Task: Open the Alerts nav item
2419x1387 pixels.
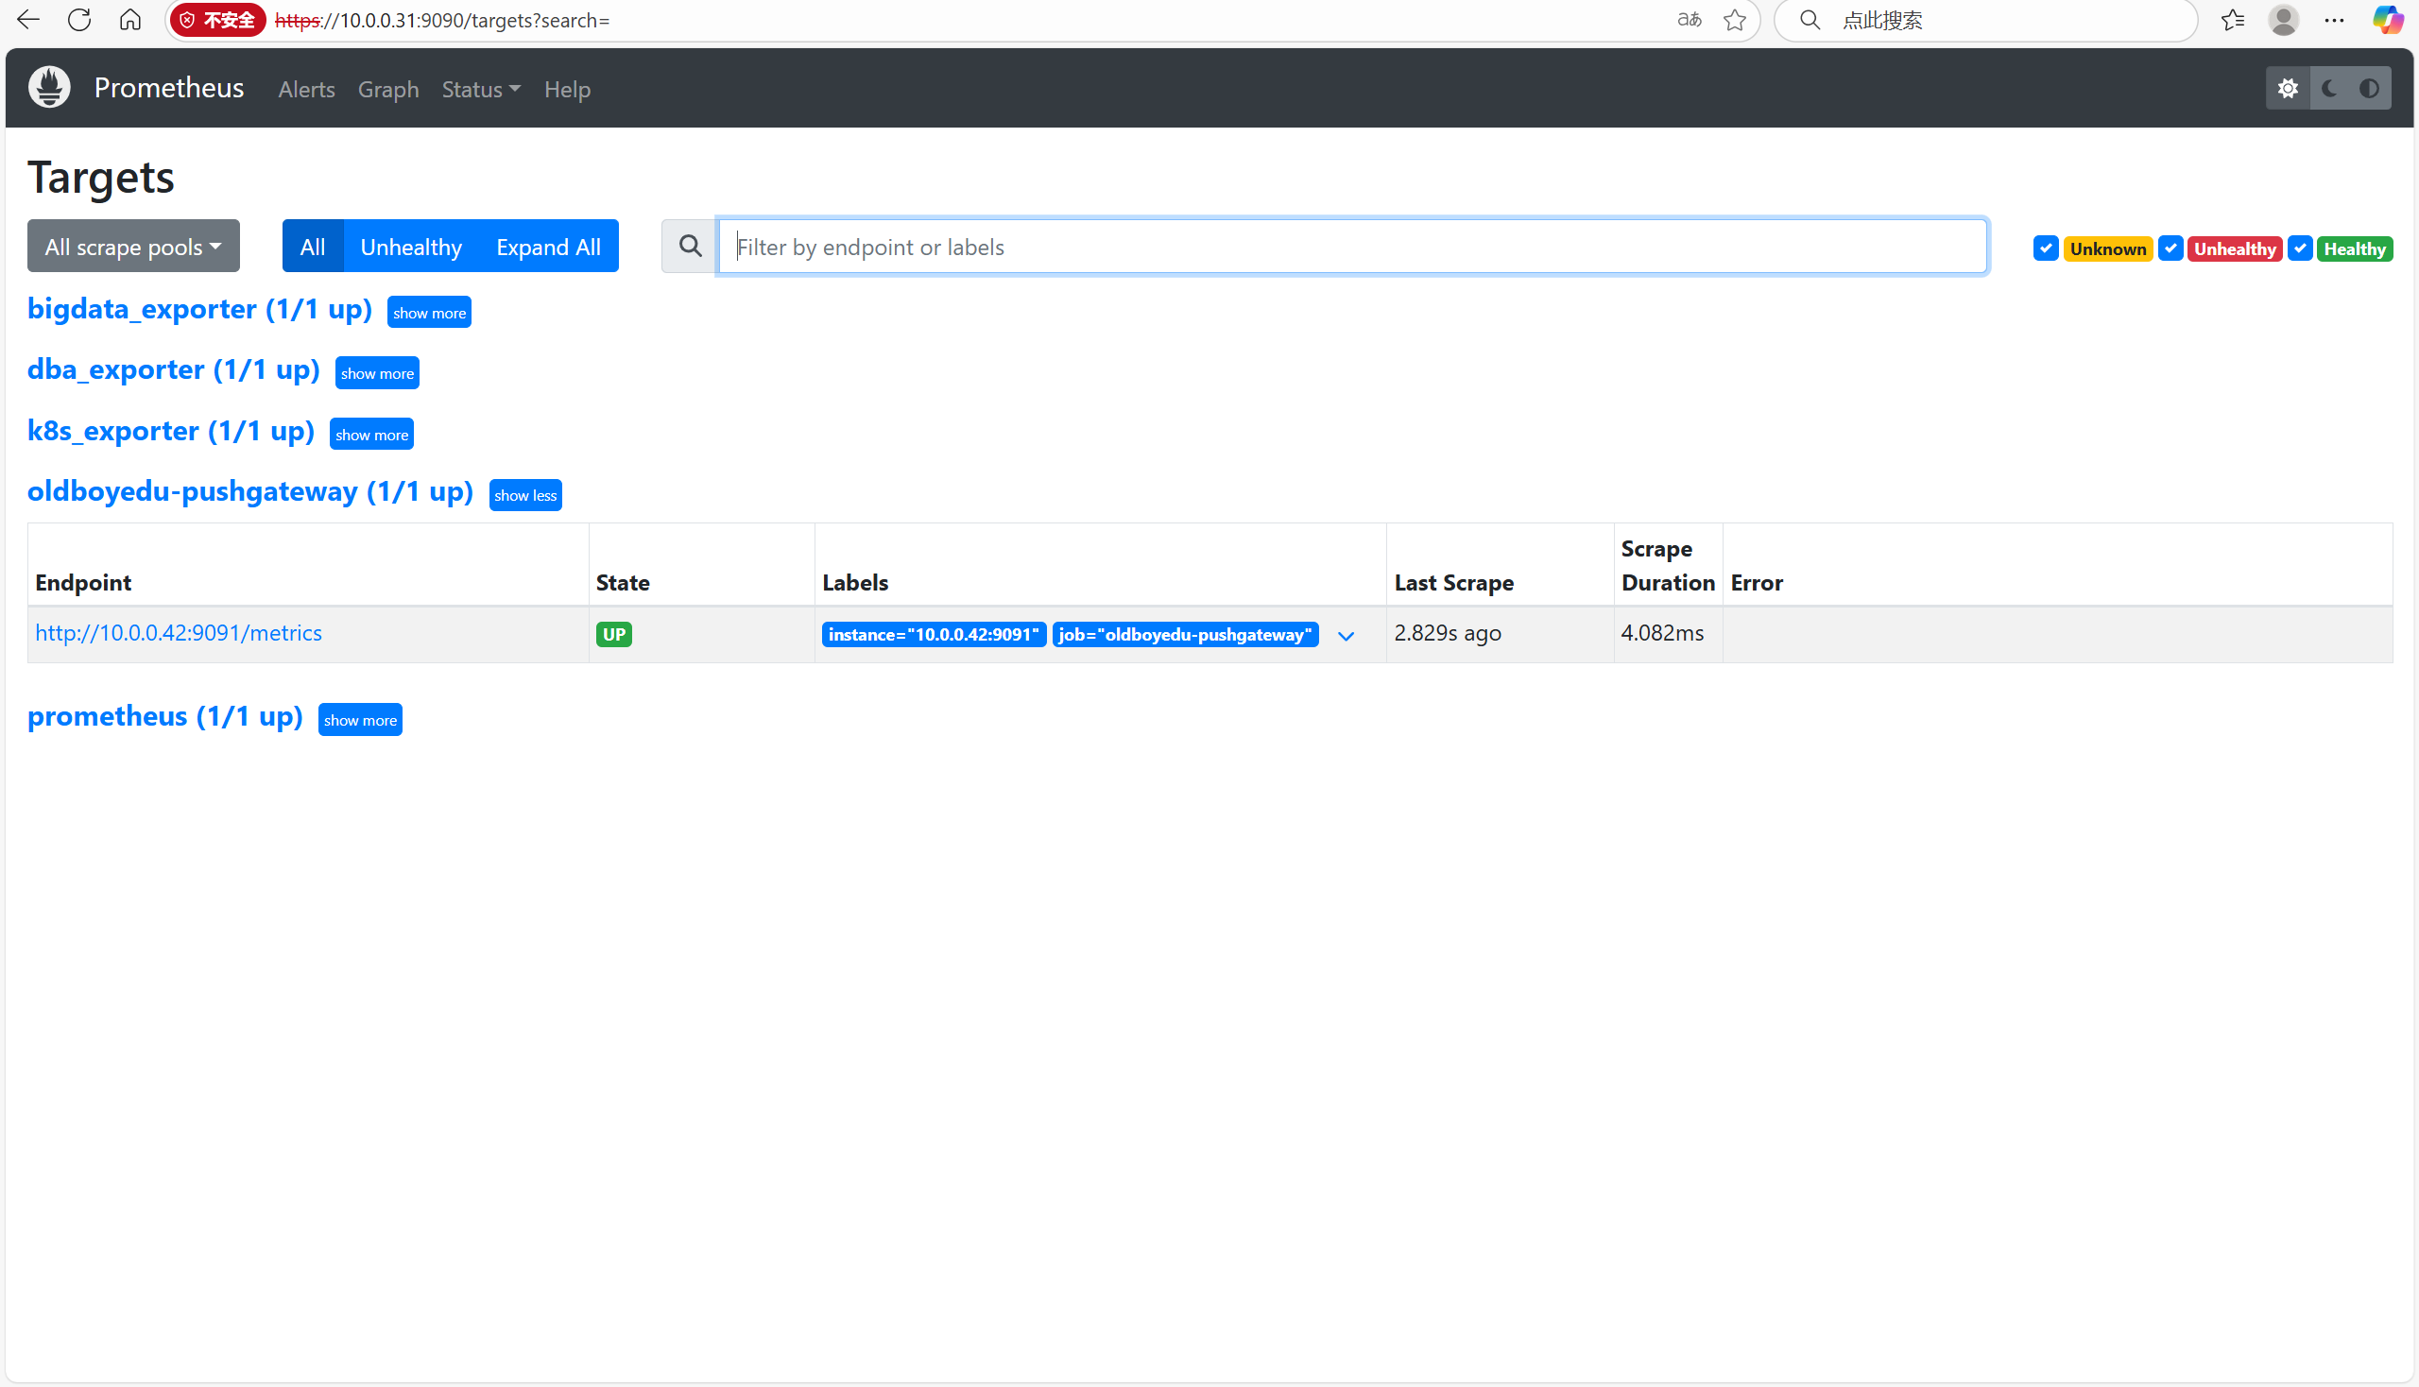Action: [x=306, y=90]
